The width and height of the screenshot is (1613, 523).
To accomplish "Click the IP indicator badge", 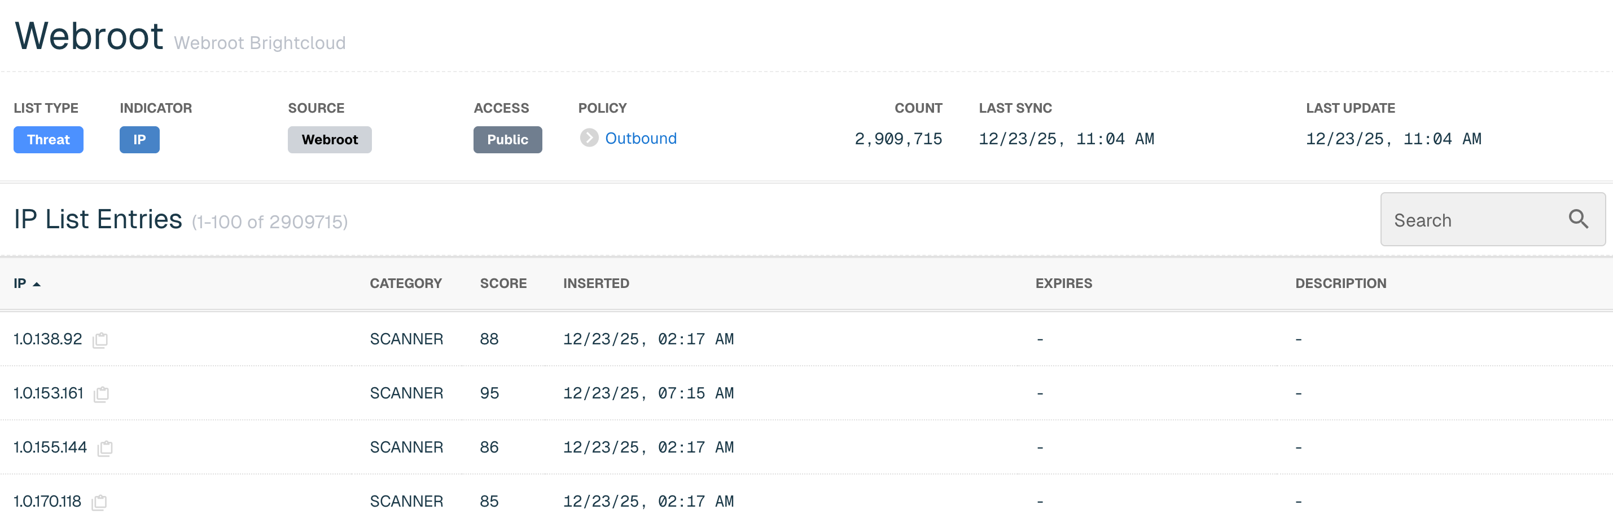I will (x=139, y=140).
